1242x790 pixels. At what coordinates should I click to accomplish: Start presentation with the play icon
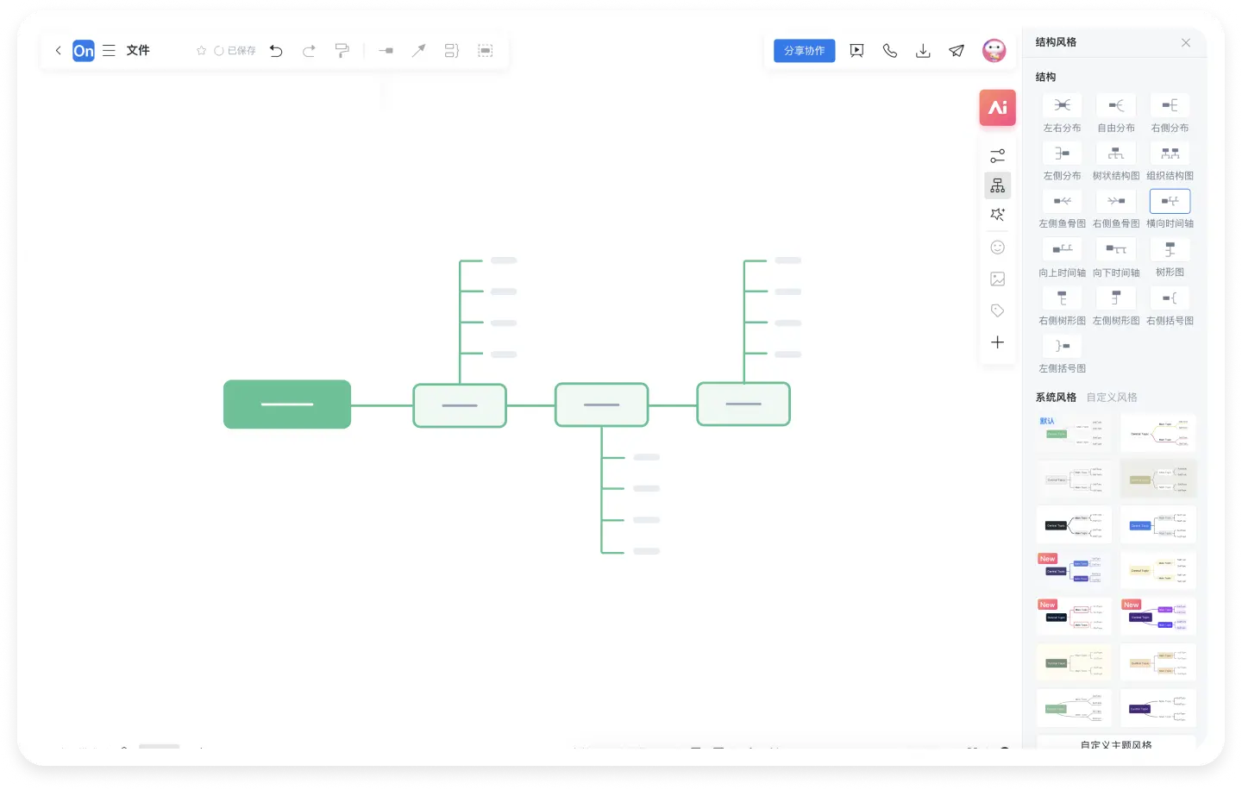(x=856, y=51)
